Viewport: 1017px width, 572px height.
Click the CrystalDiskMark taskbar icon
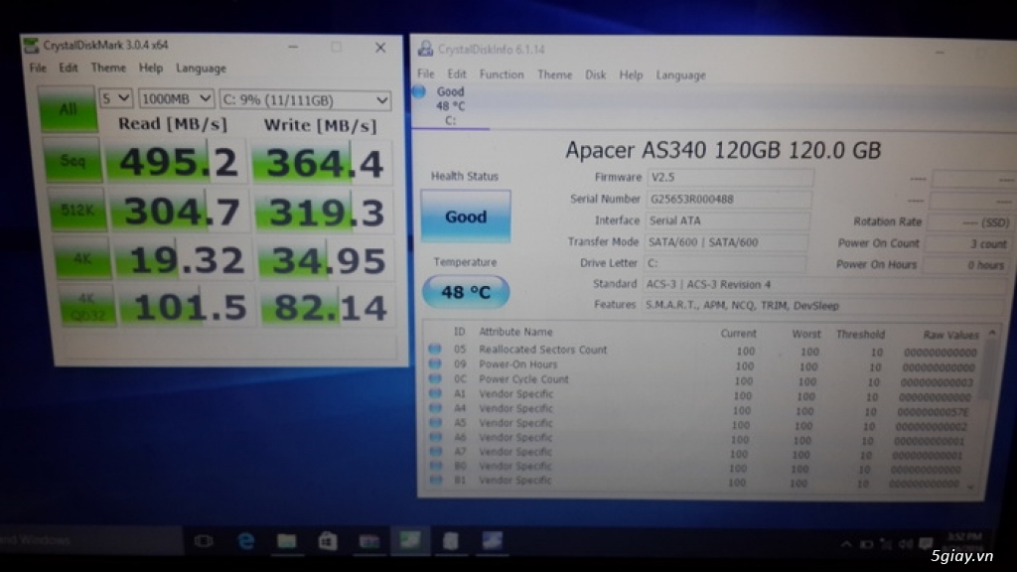click(410, 540)
